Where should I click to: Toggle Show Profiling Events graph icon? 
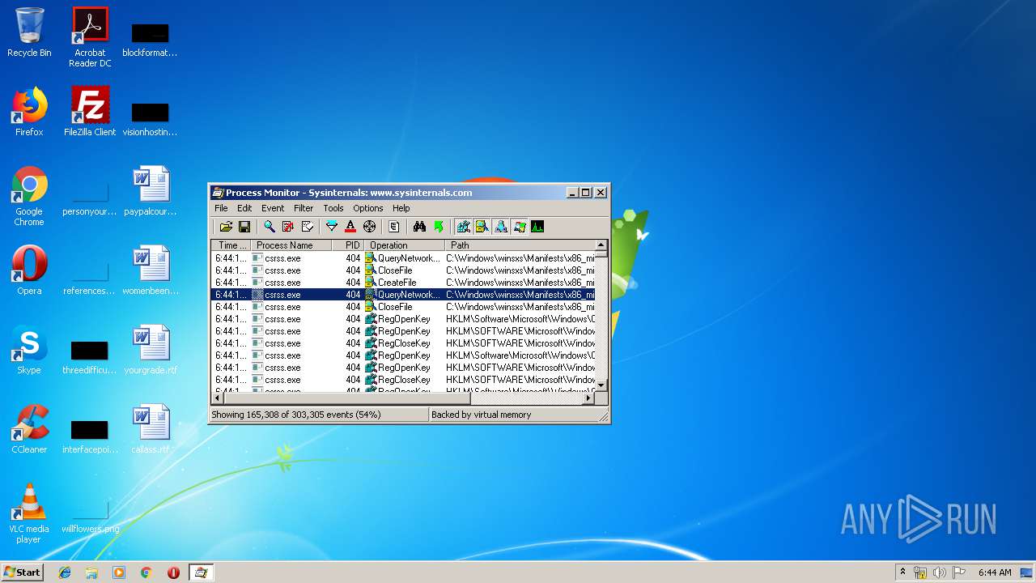coord(537,227)
